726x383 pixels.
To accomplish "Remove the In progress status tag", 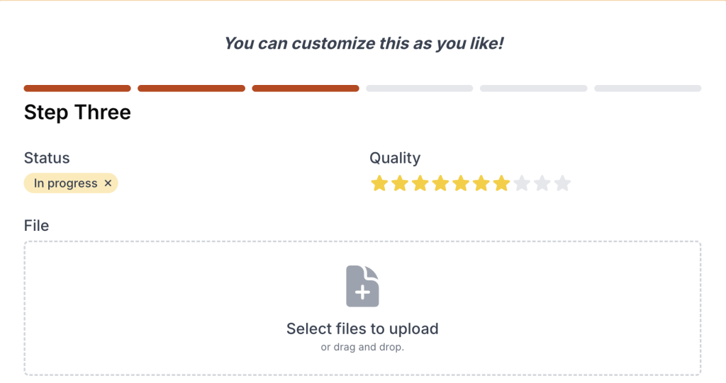I will coord(108,183).
